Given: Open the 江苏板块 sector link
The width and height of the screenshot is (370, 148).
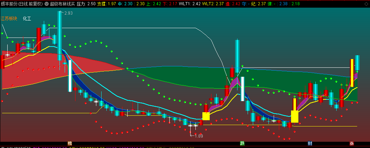Looking at the screenshot, I should coord(9,19).
